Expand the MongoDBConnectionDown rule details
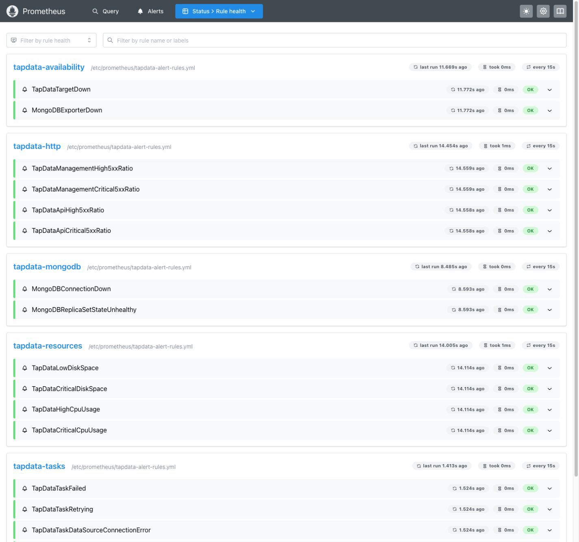This screenshot has height=542, width=579. (550, 289)
